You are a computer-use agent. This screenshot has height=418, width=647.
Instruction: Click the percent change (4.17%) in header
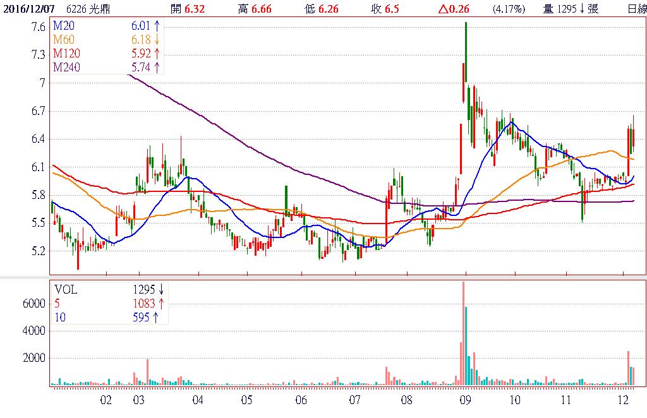(508, 9)
